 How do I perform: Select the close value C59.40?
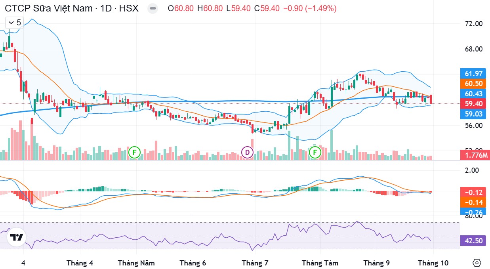[x=267, y=8]
